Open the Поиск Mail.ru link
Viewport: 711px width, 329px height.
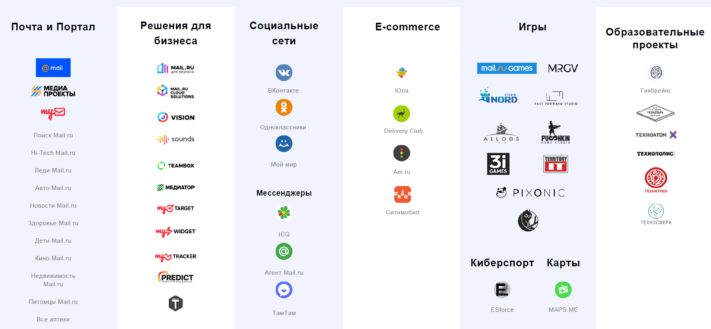[x=53, y=135]
